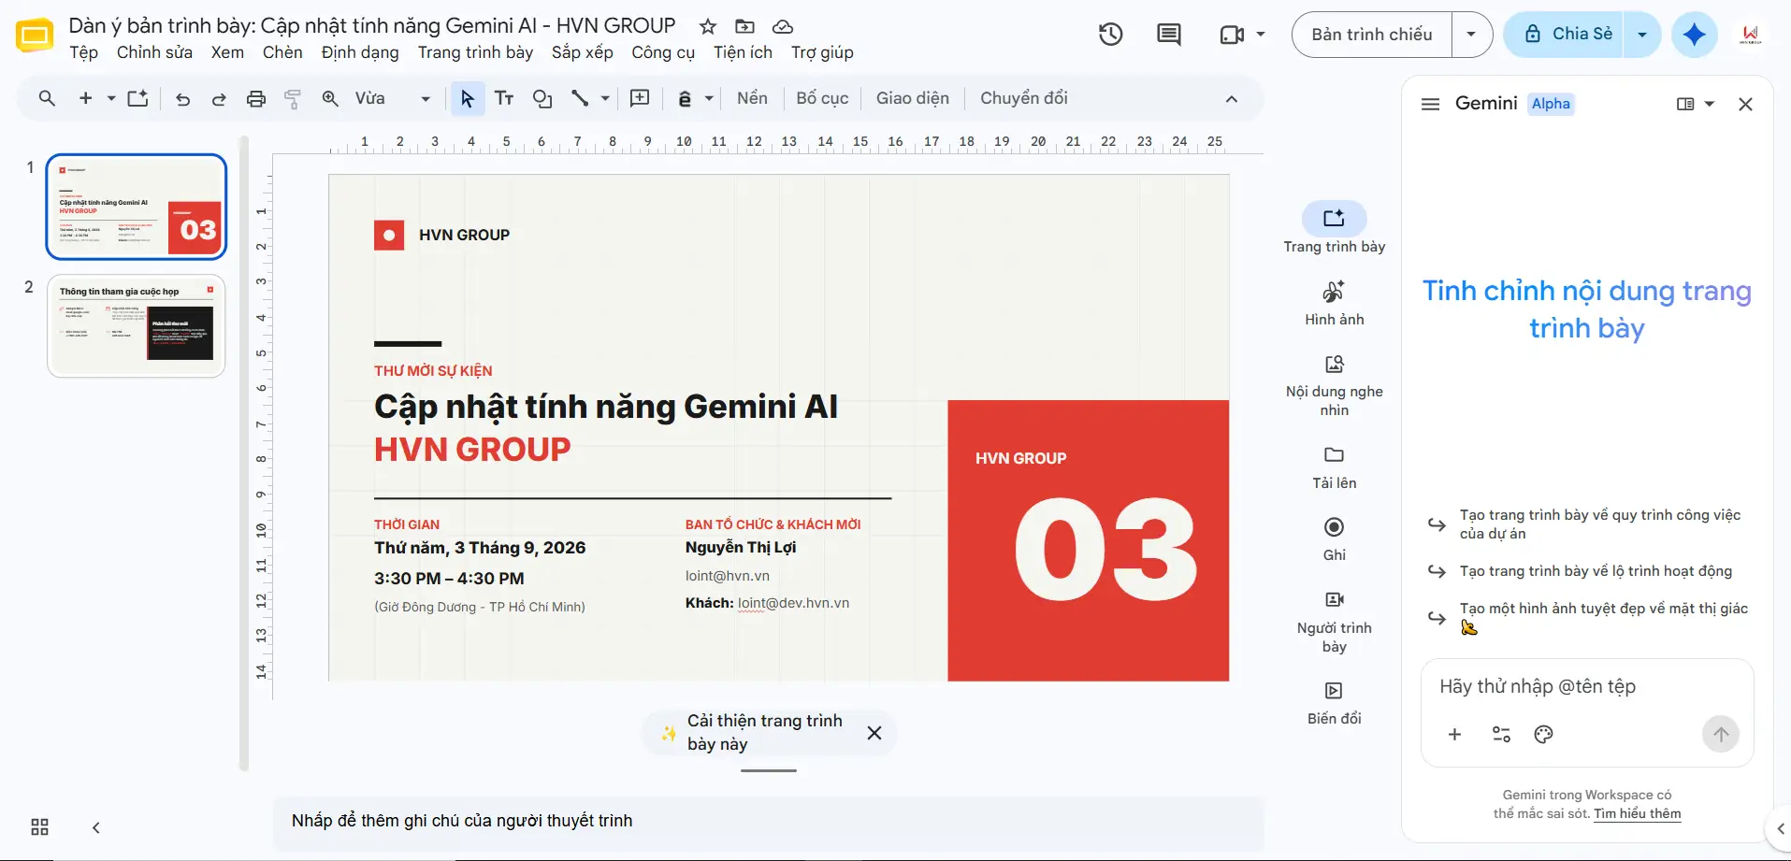This screenshot has height=861, width=1791.
Task: Open the Sắp xếp menu
Action: (582, 52)
